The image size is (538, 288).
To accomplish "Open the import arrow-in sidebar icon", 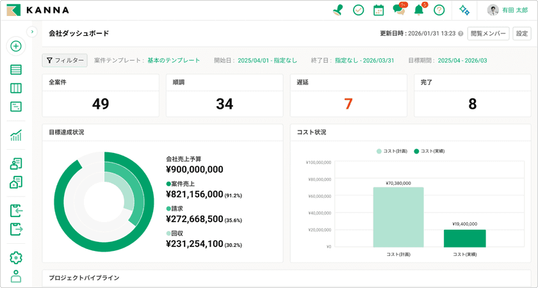I will (16, 211).
